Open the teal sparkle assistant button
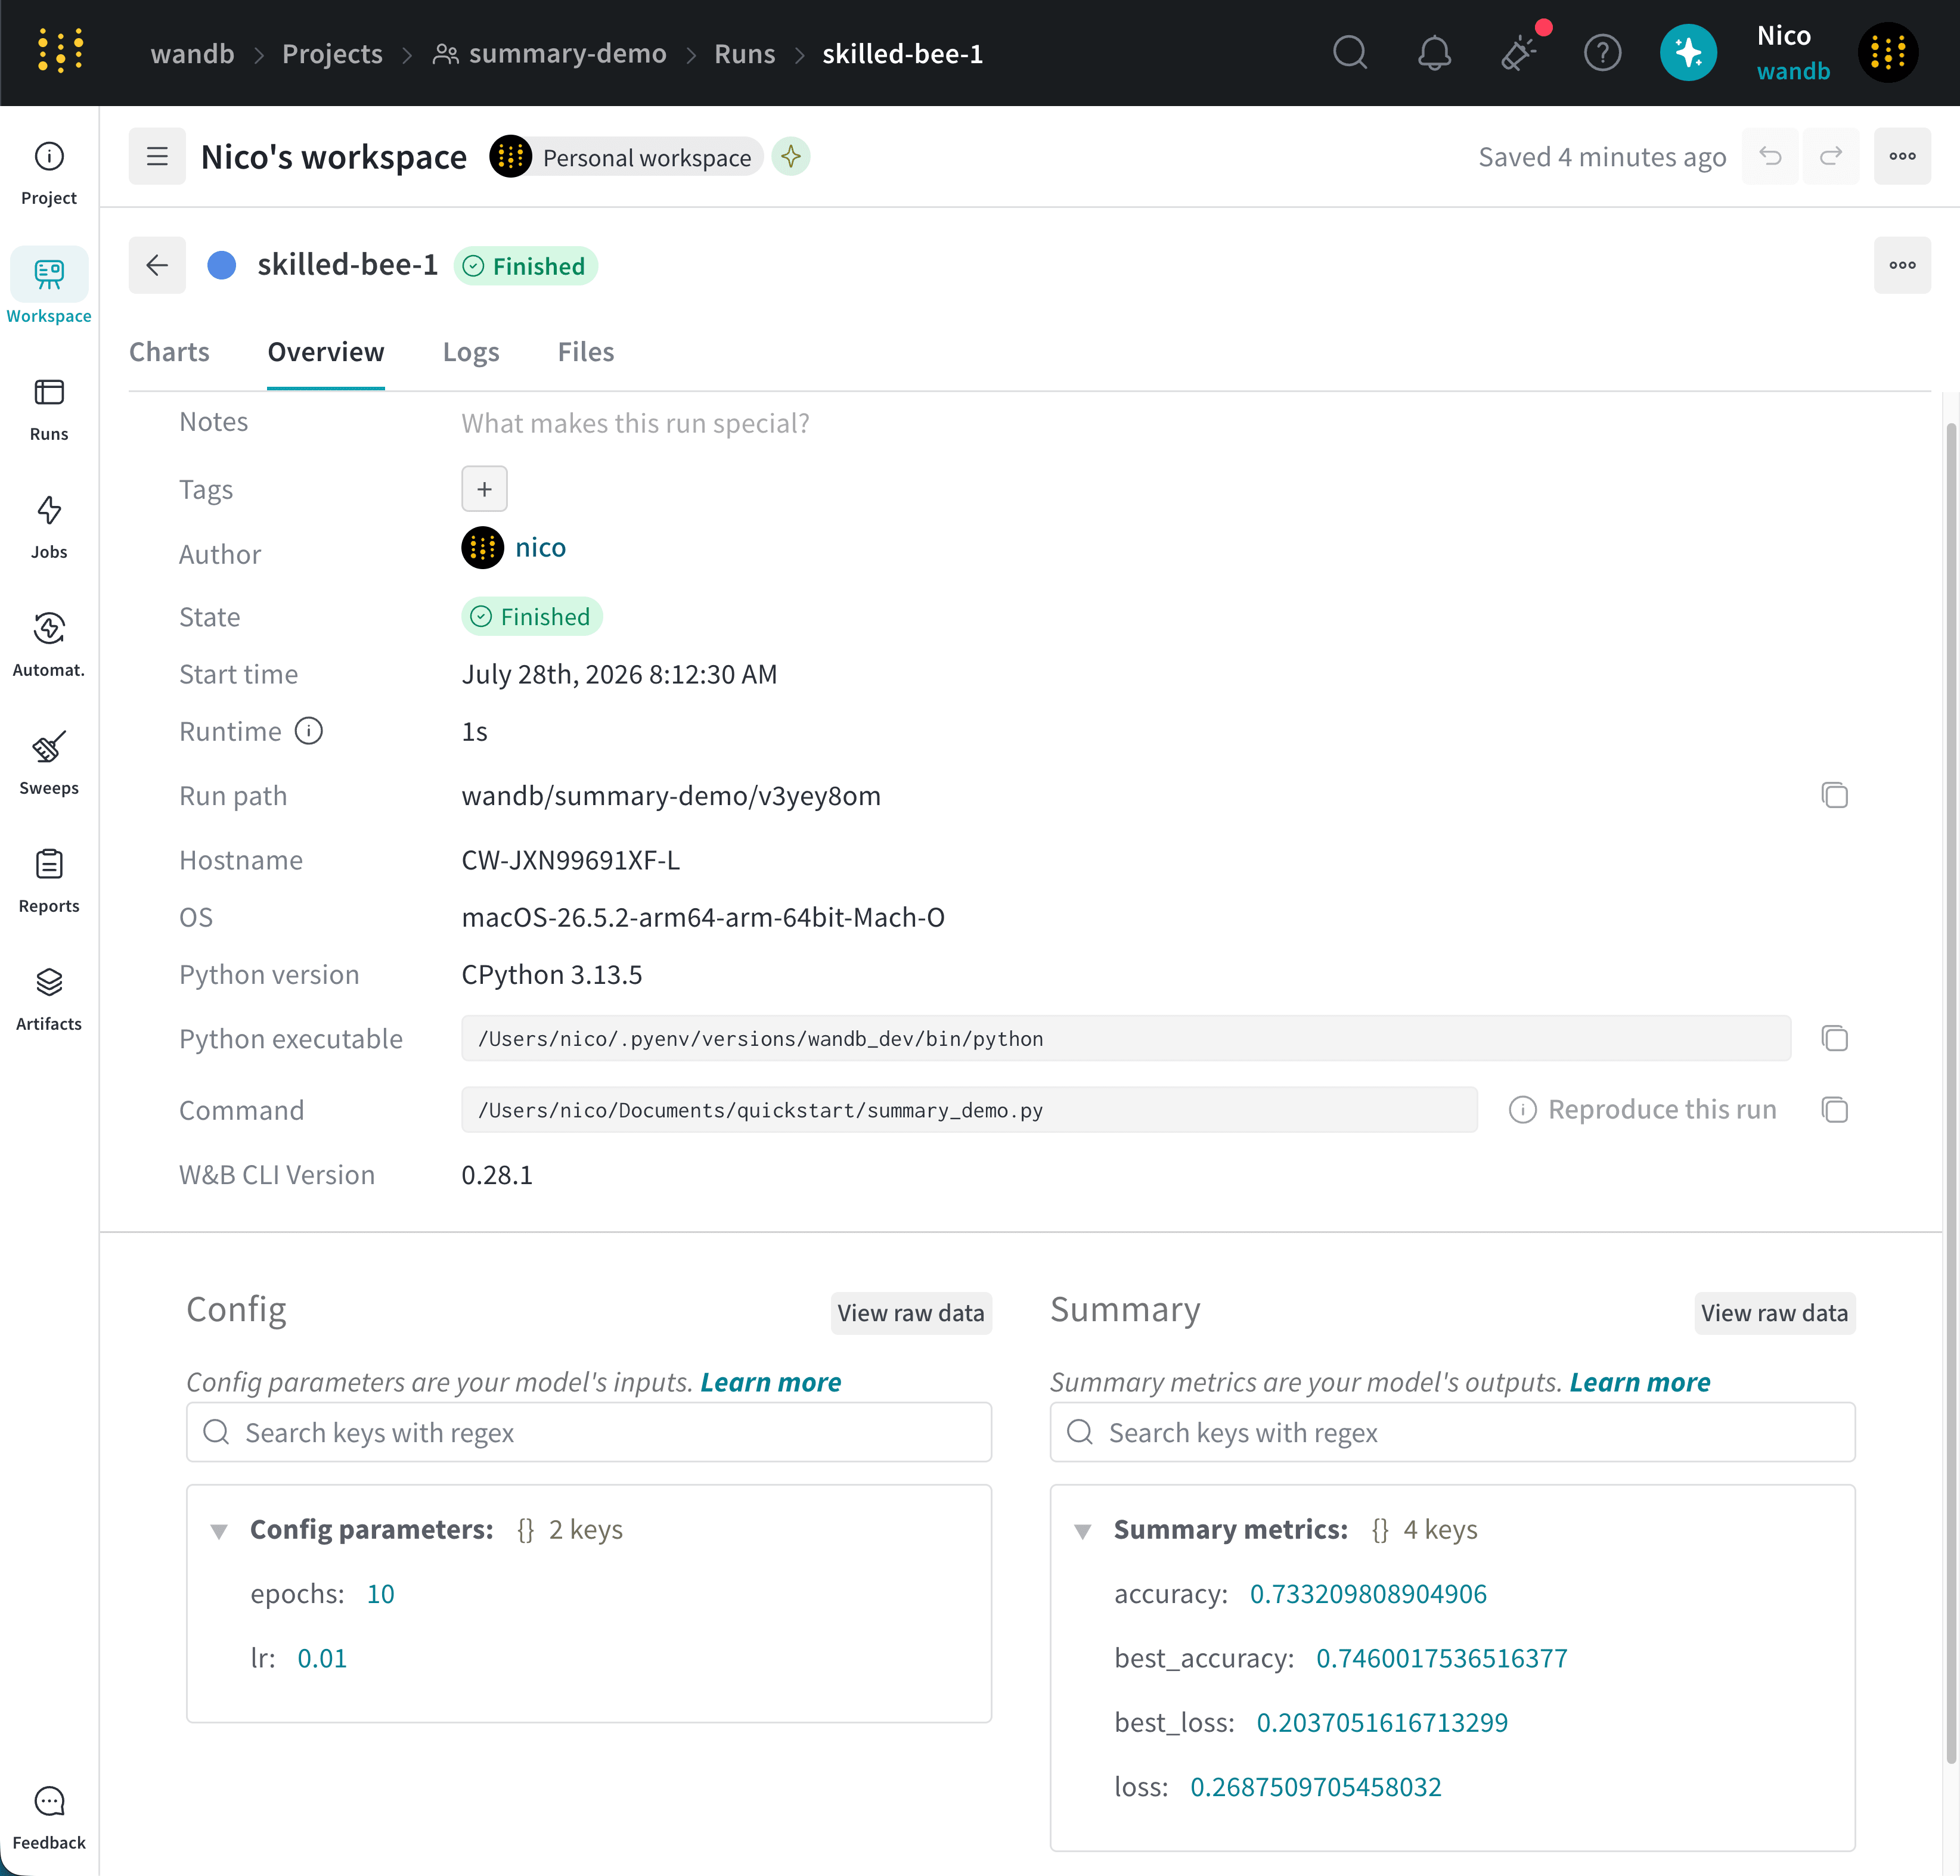 (x=1688, y=52)
